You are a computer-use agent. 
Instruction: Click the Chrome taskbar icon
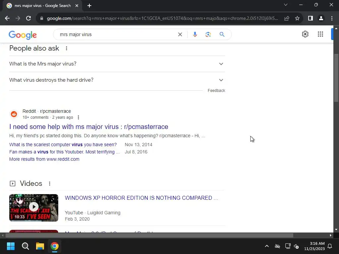click(x=55, y=246)
